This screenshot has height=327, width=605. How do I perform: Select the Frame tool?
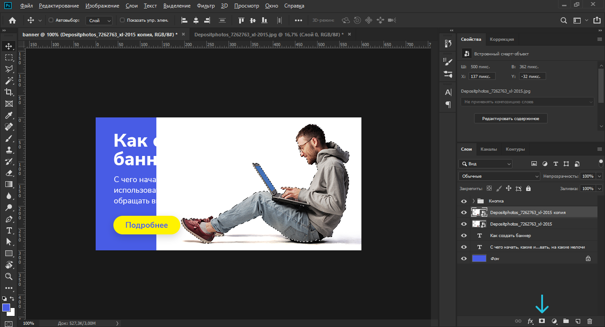click(8, 104)
